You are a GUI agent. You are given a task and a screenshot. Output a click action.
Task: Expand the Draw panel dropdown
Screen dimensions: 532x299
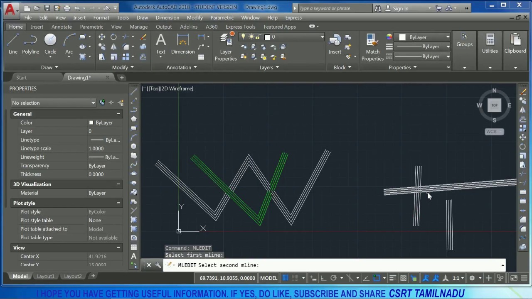pyautogui.click(x=49, y=67)
